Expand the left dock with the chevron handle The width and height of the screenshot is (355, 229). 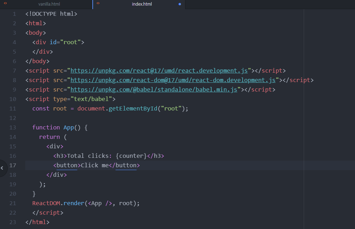pyautogui.click(x=2, y=168)
